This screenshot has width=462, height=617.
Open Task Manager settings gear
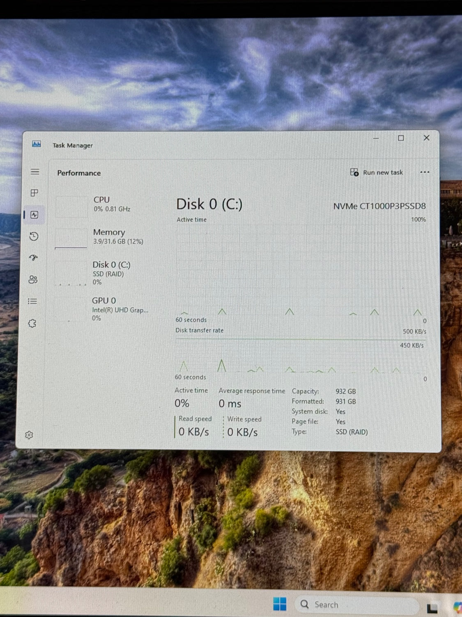pos(29,435)
